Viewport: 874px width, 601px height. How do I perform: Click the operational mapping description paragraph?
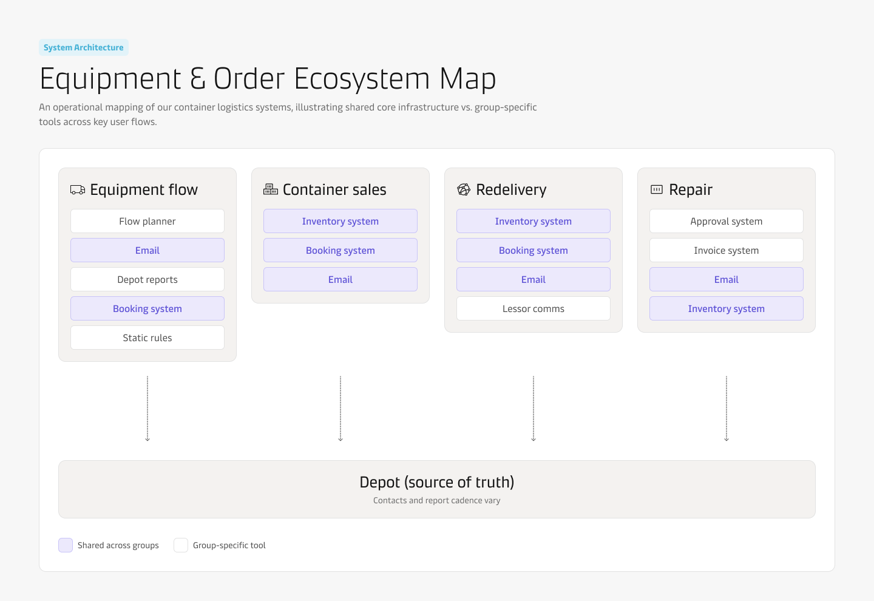coord(288,114)
